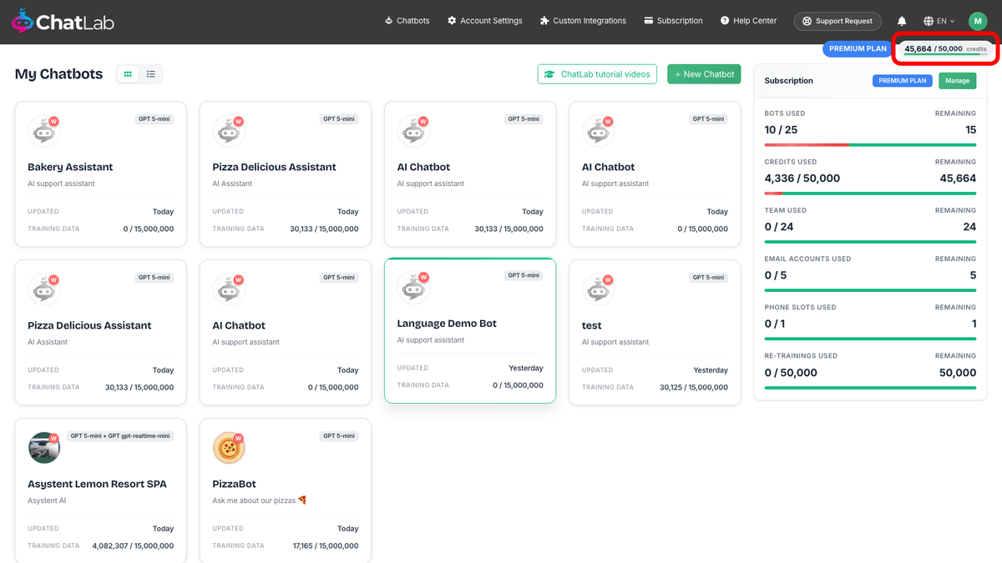Click the PizzaBot pizza avatar

pyautogui.click(x=229, y=448)
